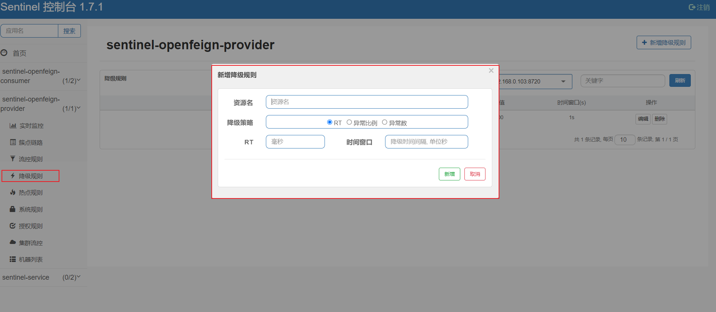Click the home clock icon beside 首页
Viewport: 716px width, 312px height.
point(4,53)
